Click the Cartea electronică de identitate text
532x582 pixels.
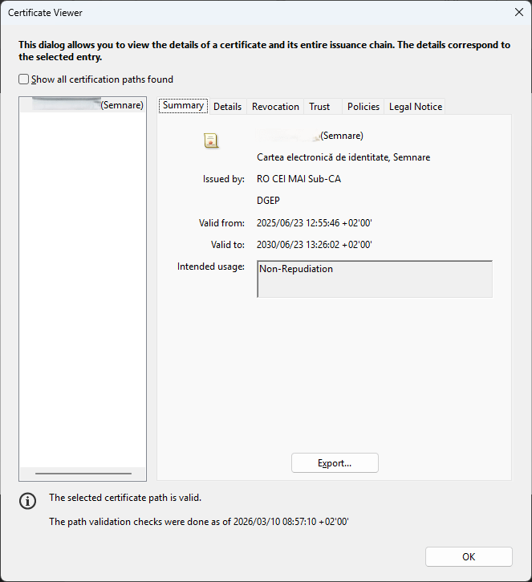click(x=343, y=157)
